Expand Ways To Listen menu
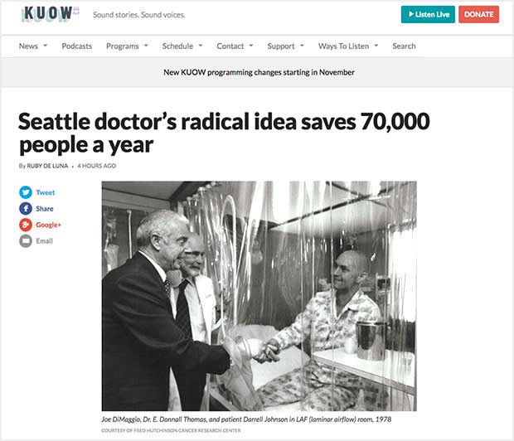 [348, 46]
